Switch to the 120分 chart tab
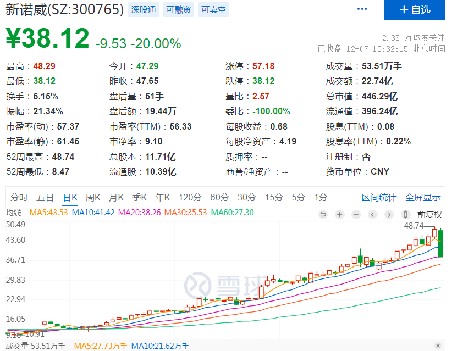Screen dimensions: 452x351 click(x=190, y=198)
